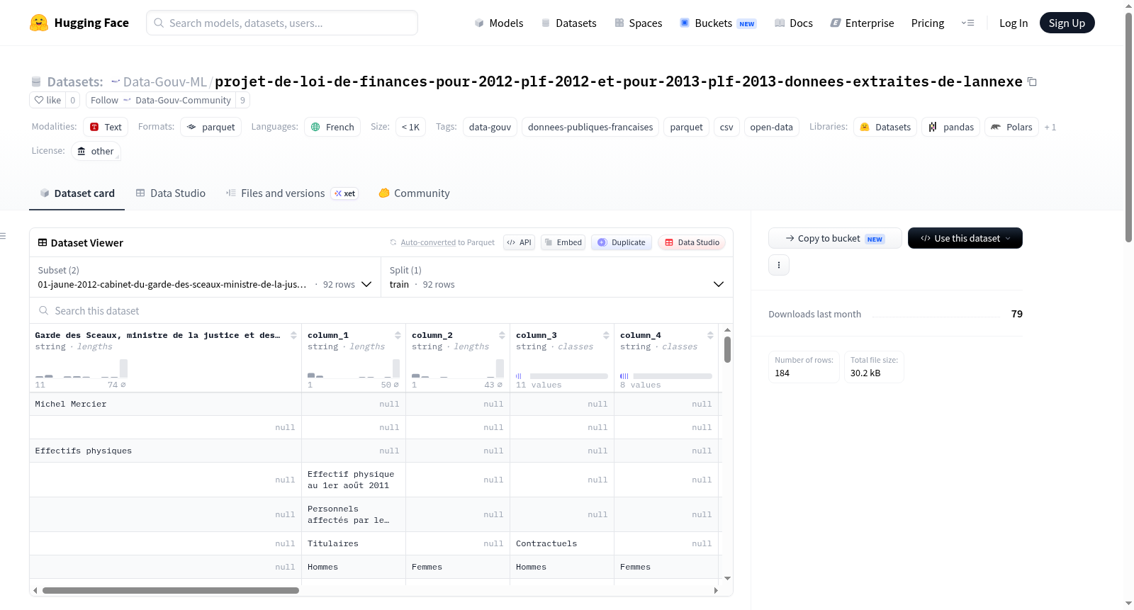This screenshot has height=610, width=1134.
Task: Select the csv tag
Action: [x=726, y=127]
